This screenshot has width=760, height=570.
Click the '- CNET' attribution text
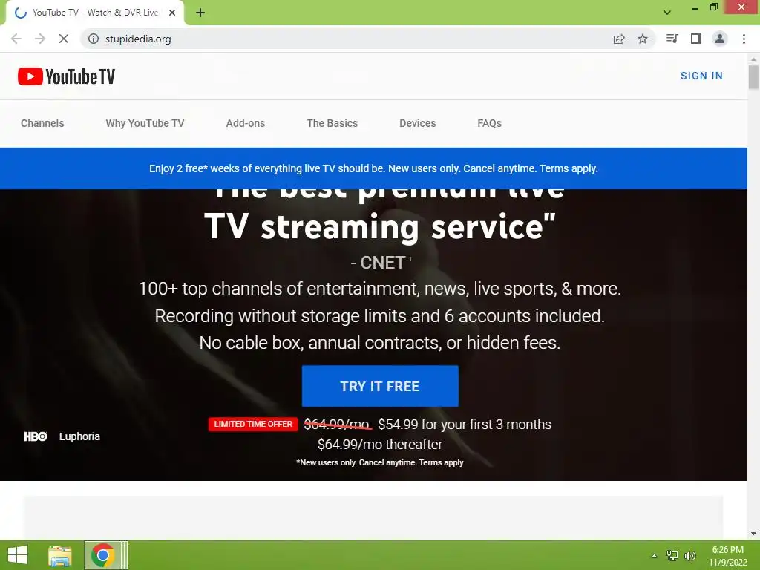tap(381, 263)
